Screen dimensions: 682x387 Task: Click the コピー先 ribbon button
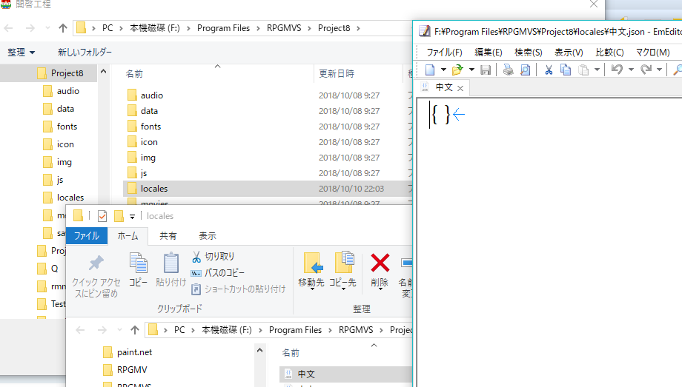(x=342, y=270)
